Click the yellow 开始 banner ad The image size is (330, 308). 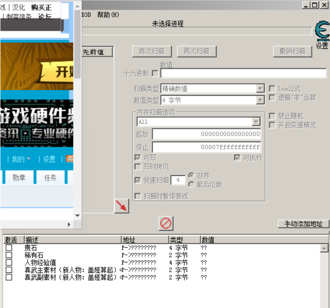pyautogui.click(x=37, y=66)
